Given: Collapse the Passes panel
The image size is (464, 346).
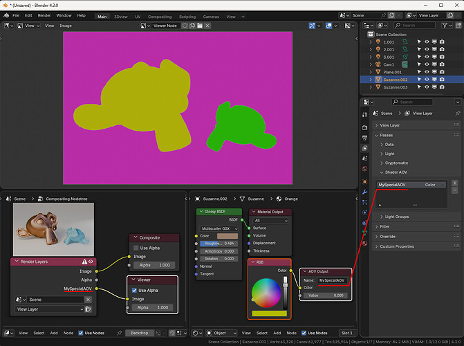Looking at the screenshot, I should point(386,135).
